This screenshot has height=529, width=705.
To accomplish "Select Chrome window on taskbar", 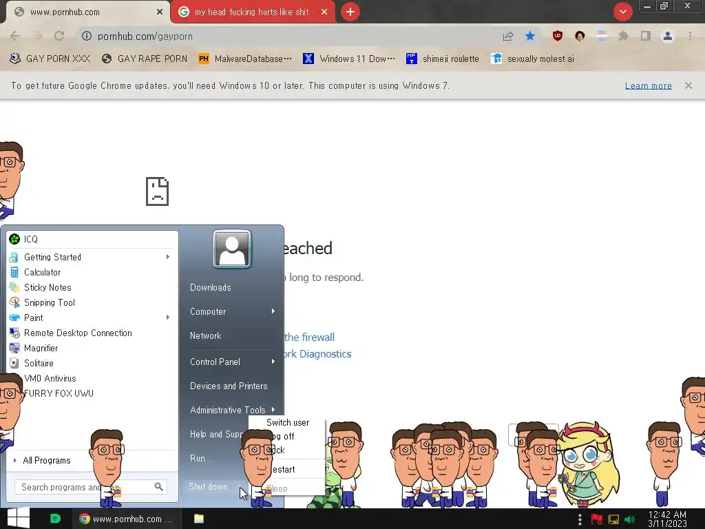I will (127, 519).
